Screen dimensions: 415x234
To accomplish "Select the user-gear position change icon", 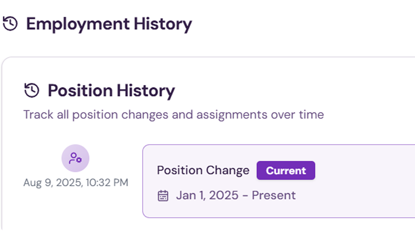I will click(75, 158).
